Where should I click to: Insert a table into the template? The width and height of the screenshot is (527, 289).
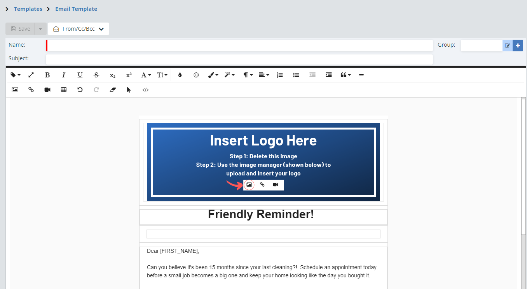coord(64,90)
